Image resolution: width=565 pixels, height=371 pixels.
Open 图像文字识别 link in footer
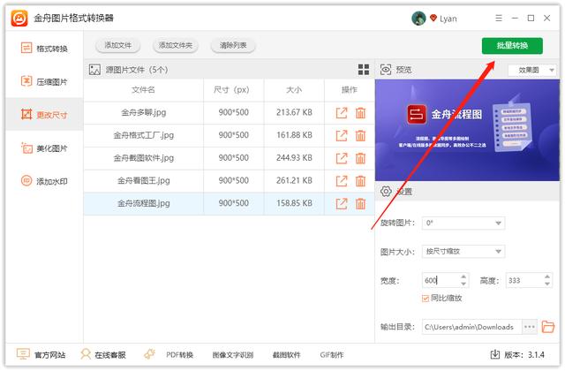[233, 355]
